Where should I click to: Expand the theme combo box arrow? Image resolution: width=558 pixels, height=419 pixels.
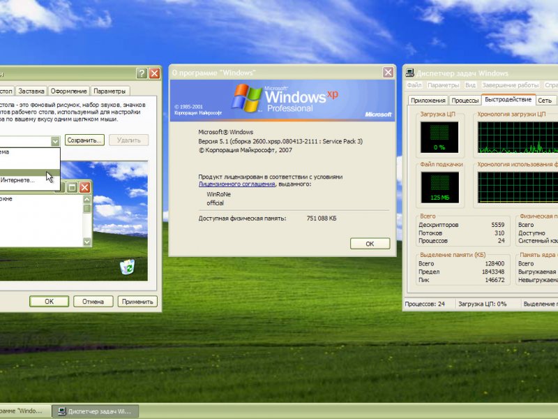tap(55, 141)
